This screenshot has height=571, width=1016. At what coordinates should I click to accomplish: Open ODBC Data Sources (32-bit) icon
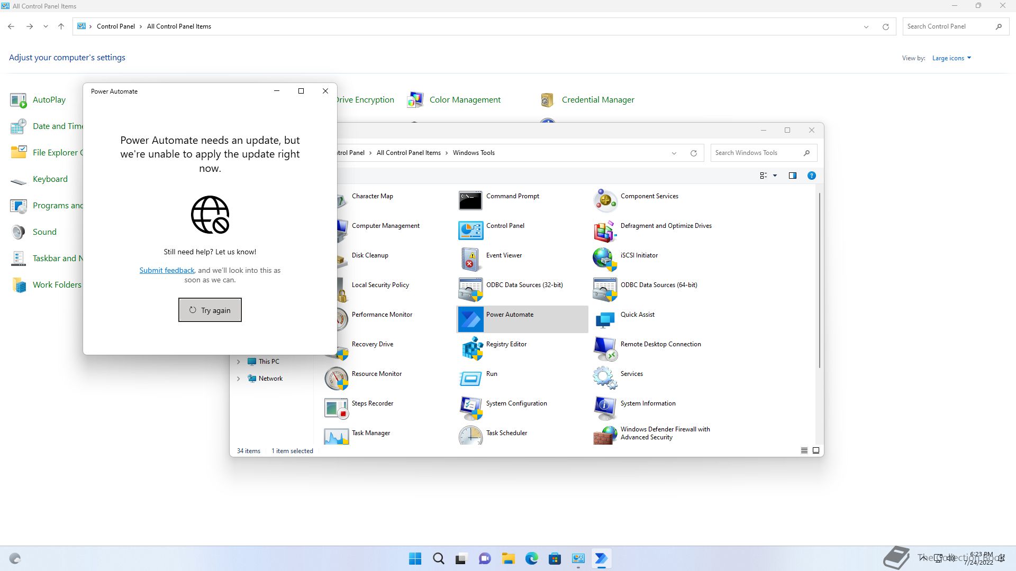click(x=470, y=290)
